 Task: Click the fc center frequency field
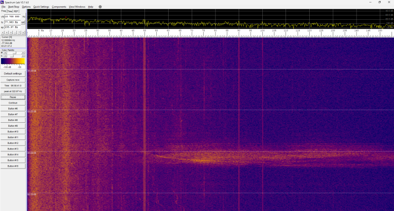point(12,22)
